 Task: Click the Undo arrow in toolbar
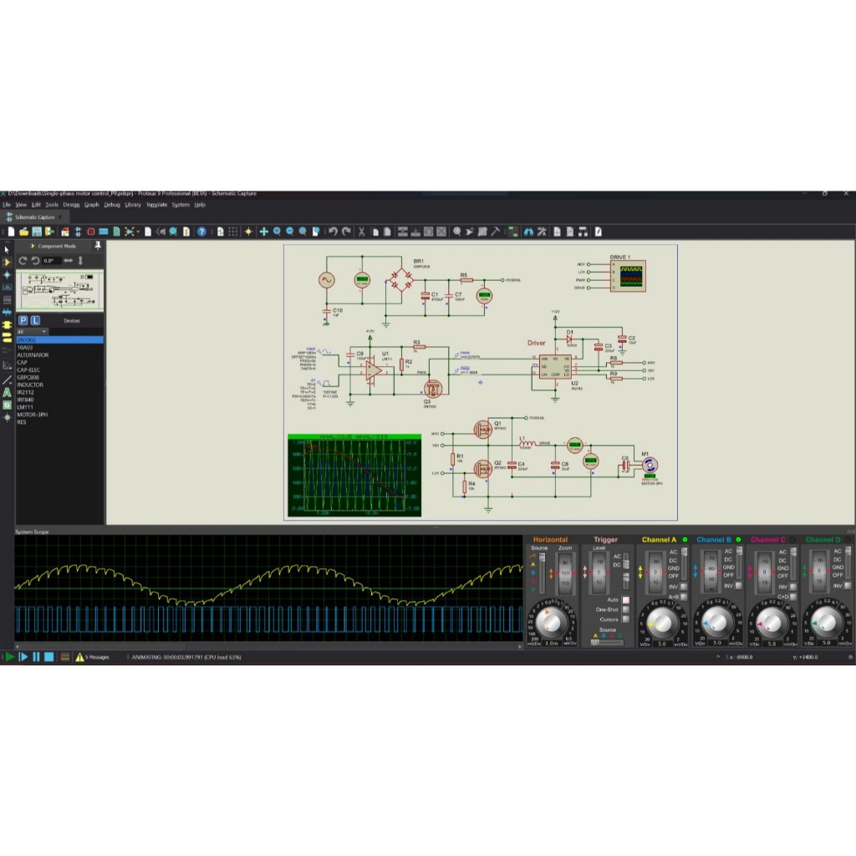coord(333,232)
